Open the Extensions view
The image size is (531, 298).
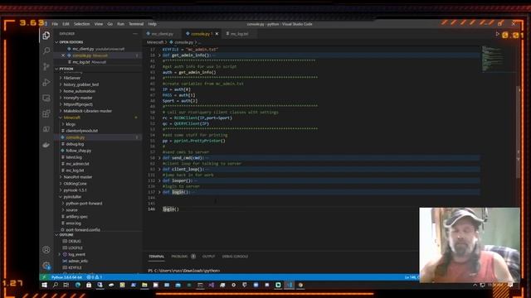(x=46, y=113)
